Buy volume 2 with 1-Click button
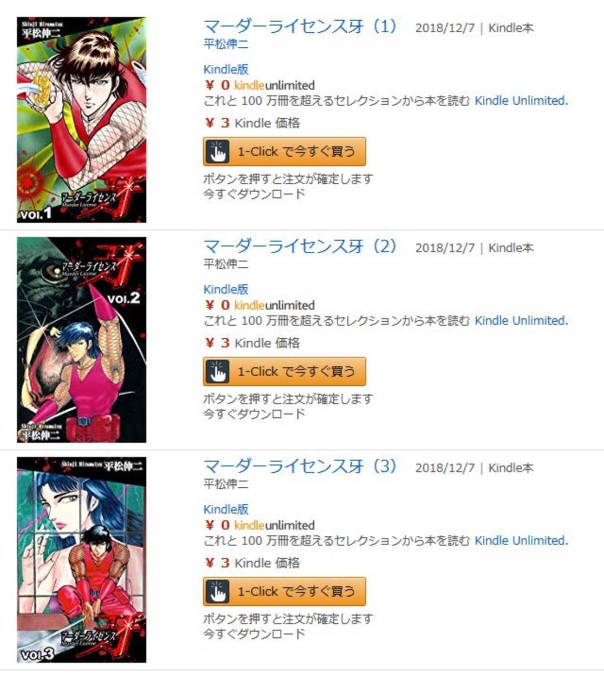604x676 pixels. point(284,371)
